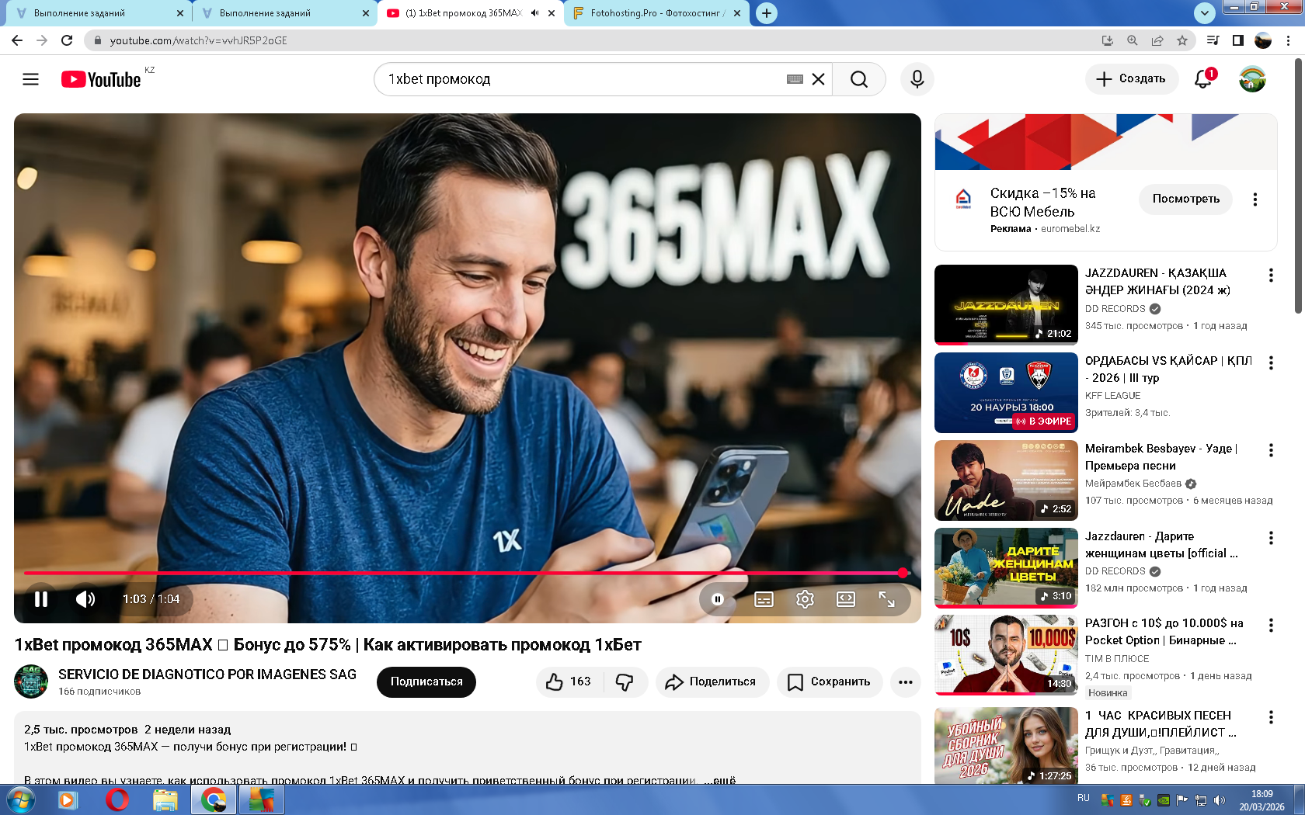The height and width of the screenshot is (815, 1305).
Task: Open the ОРДАБАСЫ VS ҚАЙСАР live thumbnail
Action: pyautogui.click(x=1006, y=392)
